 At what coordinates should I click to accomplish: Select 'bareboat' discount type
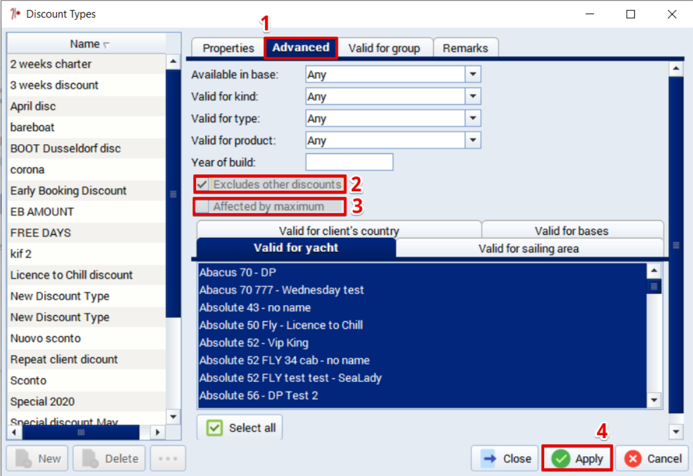point(87,127)
